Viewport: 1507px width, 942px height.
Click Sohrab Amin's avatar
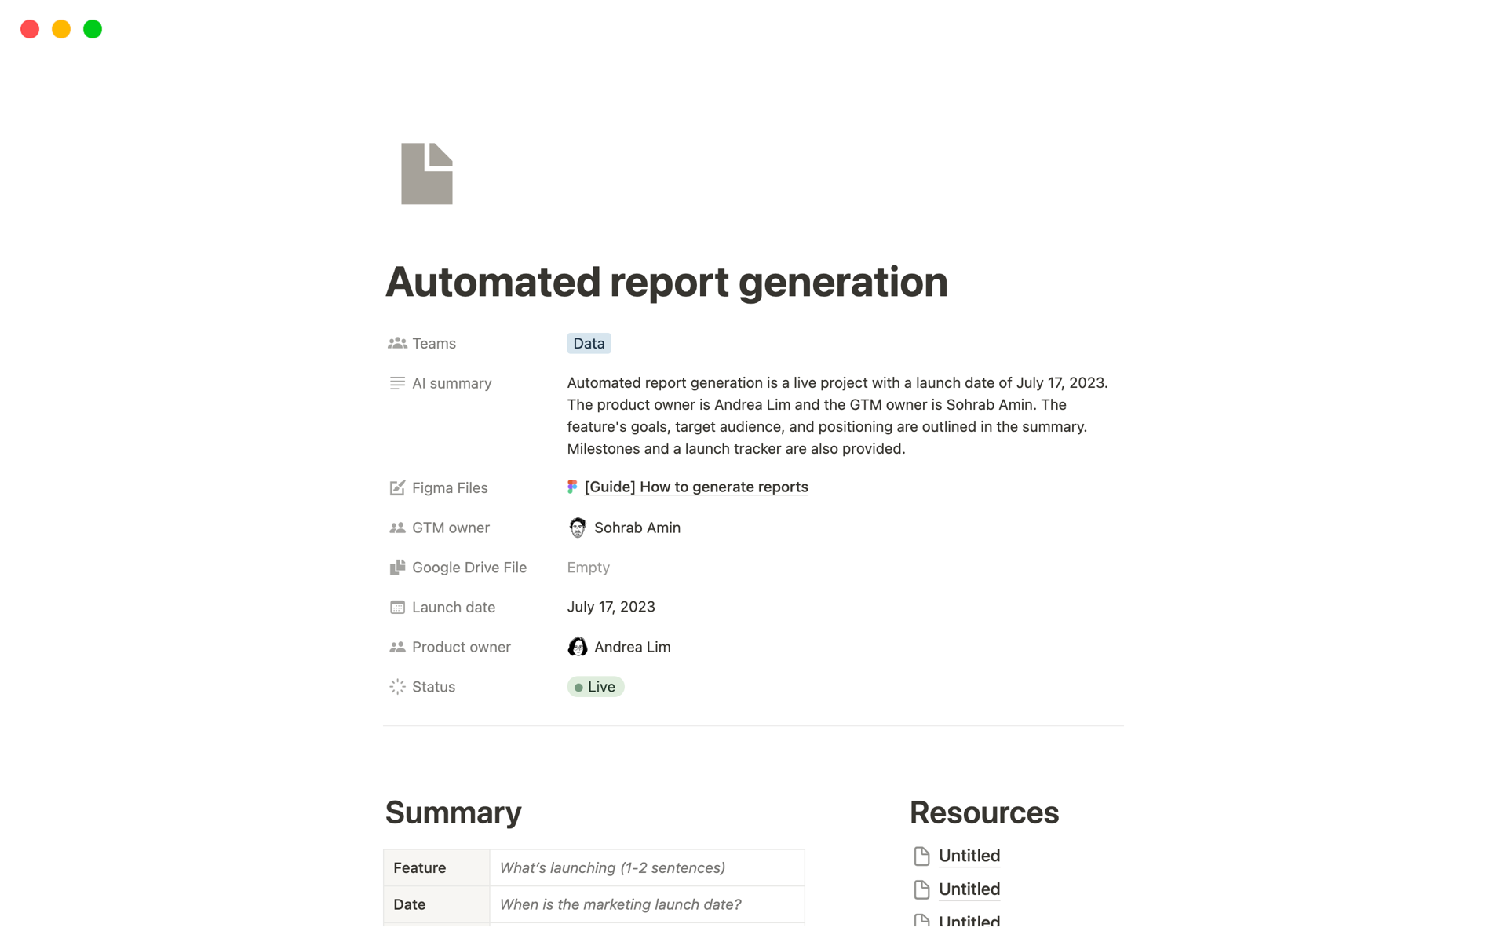click(x=577, y=528)
